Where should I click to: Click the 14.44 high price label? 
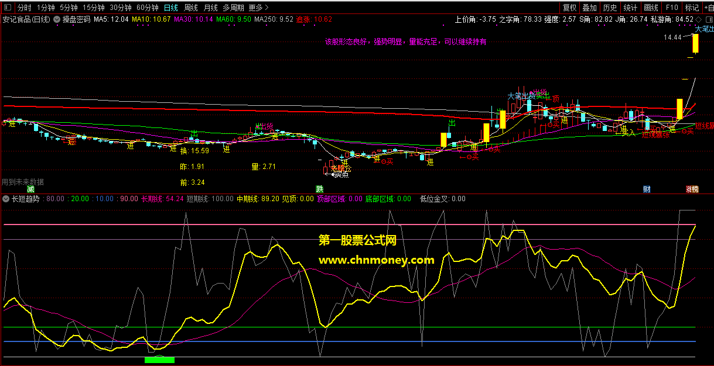pos(672,37)
